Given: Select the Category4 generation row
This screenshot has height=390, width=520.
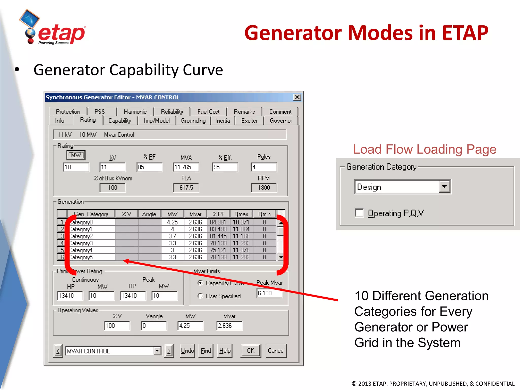Looking at the screenshot, I should point(167,250).
